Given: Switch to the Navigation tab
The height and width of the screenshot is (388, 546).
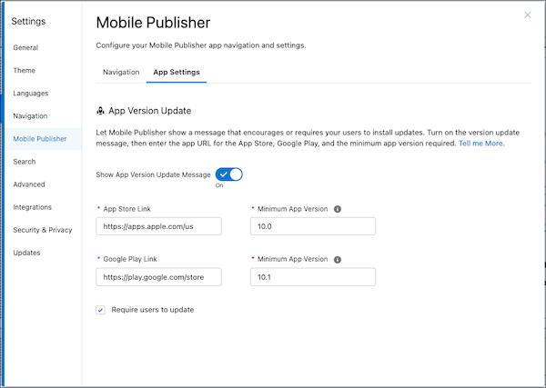Looking at the screenshot, I should [x=121, y=72].
